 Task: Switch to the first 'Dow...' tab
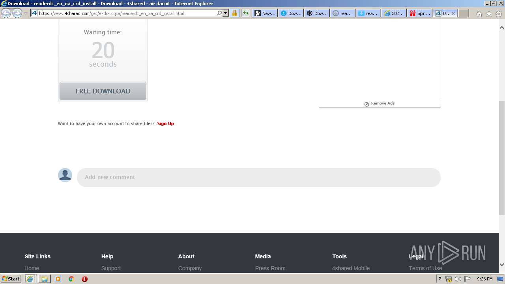click(291, 13)
